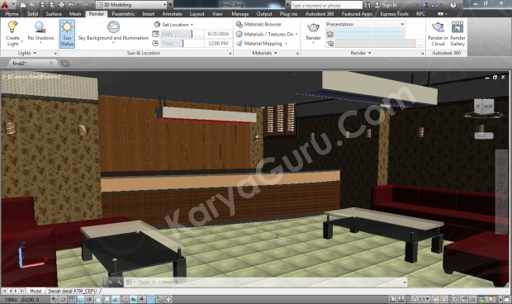Toggle Infer Constraints in status bar

(x=54, y=299)
